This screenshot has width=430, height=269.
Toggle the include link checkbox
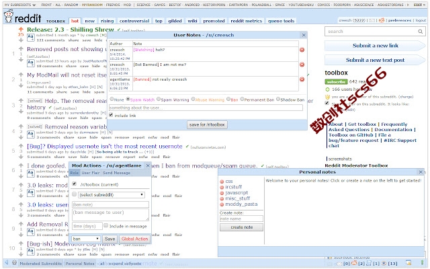tap(111, 115)
